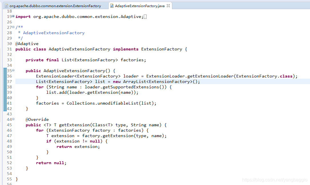The width and height of the screenshot is (310, 185).
Task: Click line number 31 in the gutter
Action: [x=9, y=49]
